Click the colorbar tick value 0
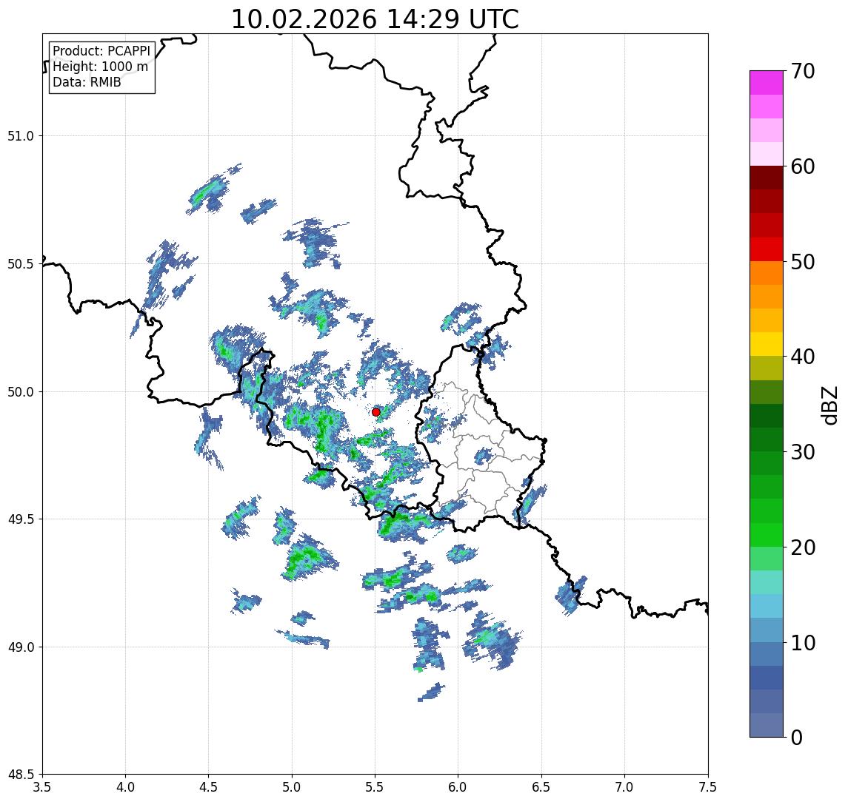This screenshot has height=802, width=848. [797, 738]
